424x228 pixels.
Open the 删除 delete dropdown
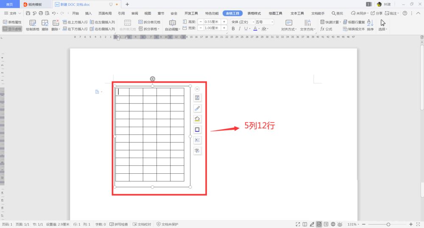56,29
